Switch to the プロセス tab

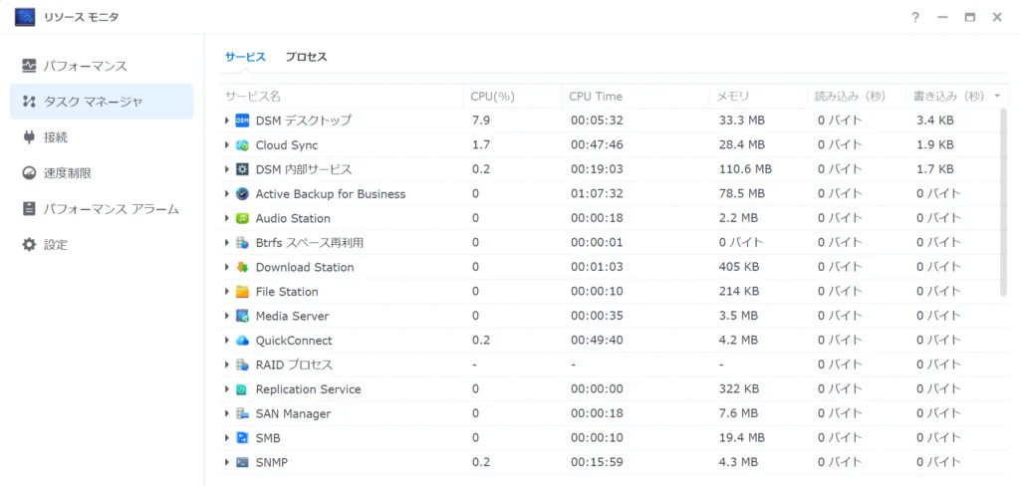[306, 57]
